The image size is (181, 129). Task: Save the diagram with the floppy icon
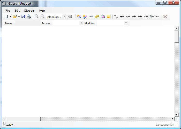coord(23,17)
